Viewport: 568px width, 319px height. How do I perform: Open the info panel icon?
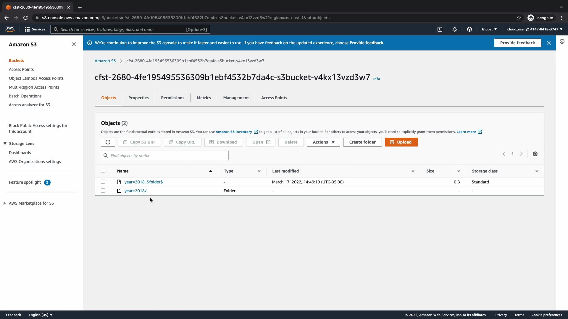(x=562, y=42)
